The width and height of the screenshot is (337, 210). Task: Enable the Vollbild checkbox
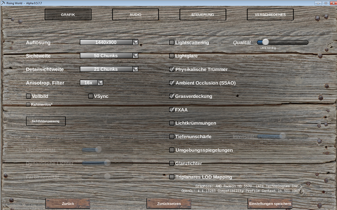29,96
